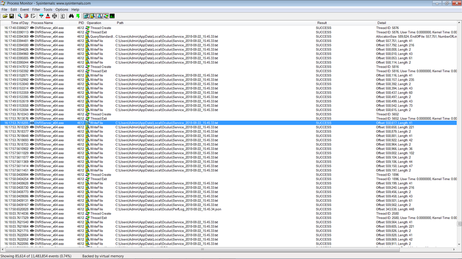Screen dimensions: 462x259
Task: Click the thread icon of row 16:17:53.7610343
Action: click(x=87, y=114)
